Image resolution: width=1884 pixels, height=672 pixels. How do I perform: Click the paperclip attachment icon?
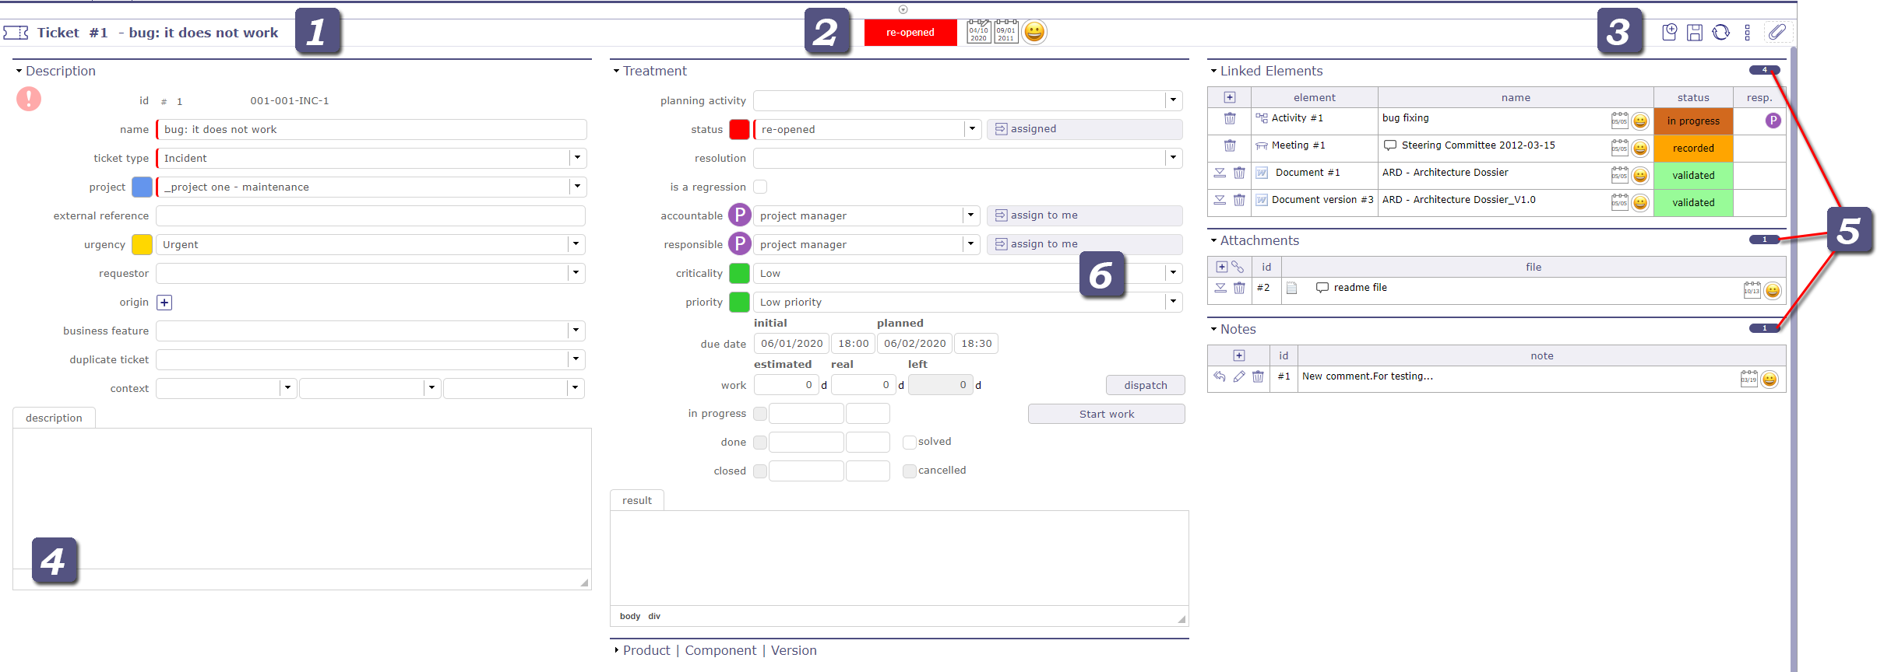pyautogui.click(x=1777, y=33)
